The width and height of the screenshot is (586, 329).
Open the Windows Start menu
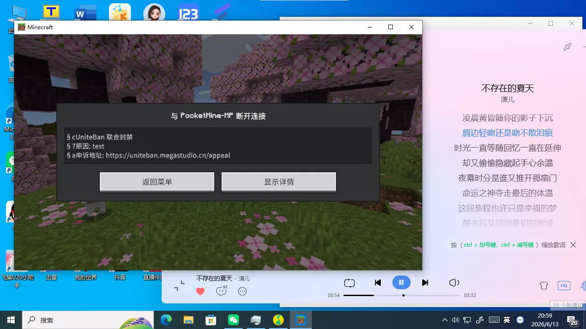click(11, 320)
